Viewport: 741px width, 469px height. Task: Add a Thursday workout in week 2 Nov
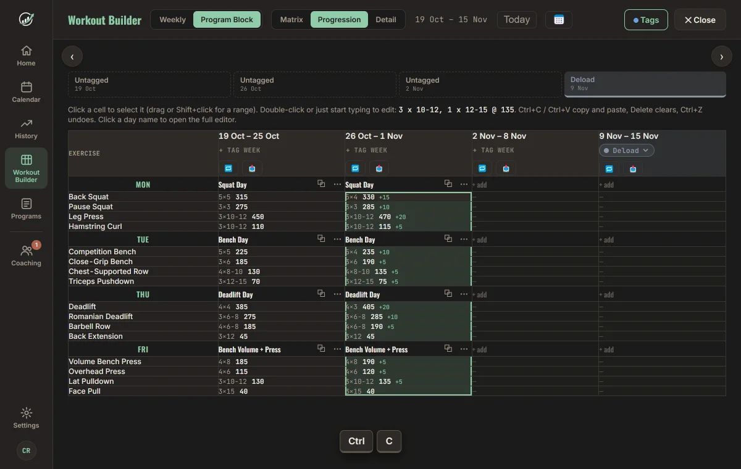point(480,295)
